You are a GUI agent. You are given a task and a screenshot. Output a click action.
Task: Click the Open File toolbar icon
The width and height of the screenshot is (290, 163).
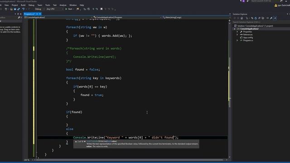11,9
